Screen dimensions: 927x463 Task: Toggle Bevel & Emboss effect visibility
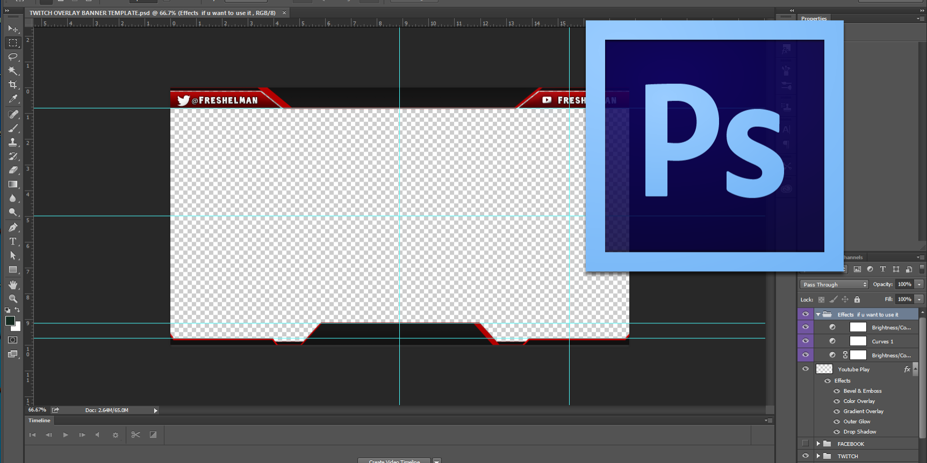837,391
